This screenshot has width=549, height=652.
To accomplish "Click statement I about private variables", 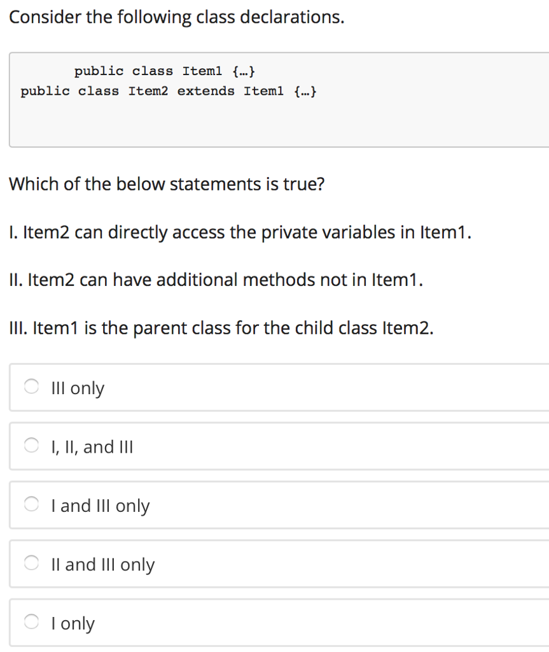I will (x=240, y=232).
